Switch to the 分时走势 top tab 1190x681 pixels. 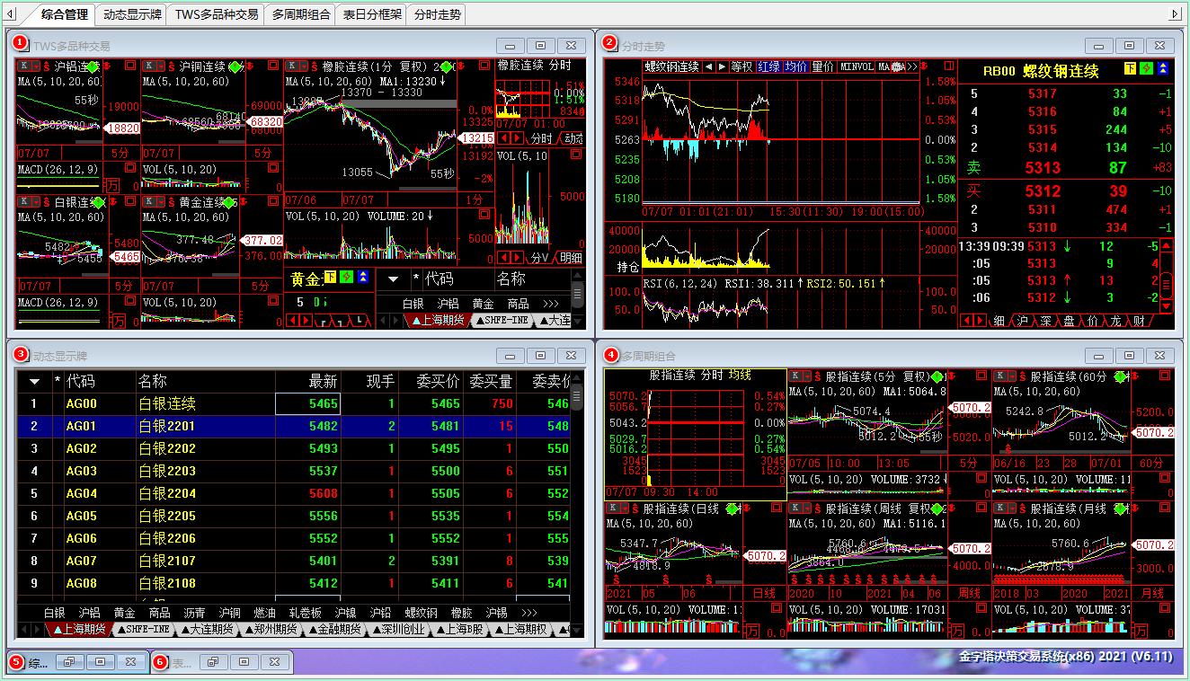(x=438, y=14)
